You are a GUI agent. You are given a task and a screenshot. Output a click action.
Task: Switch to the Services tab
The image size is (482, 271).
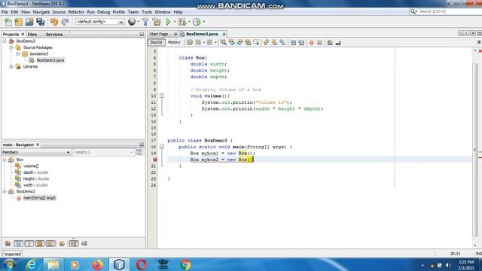[54, 35]
